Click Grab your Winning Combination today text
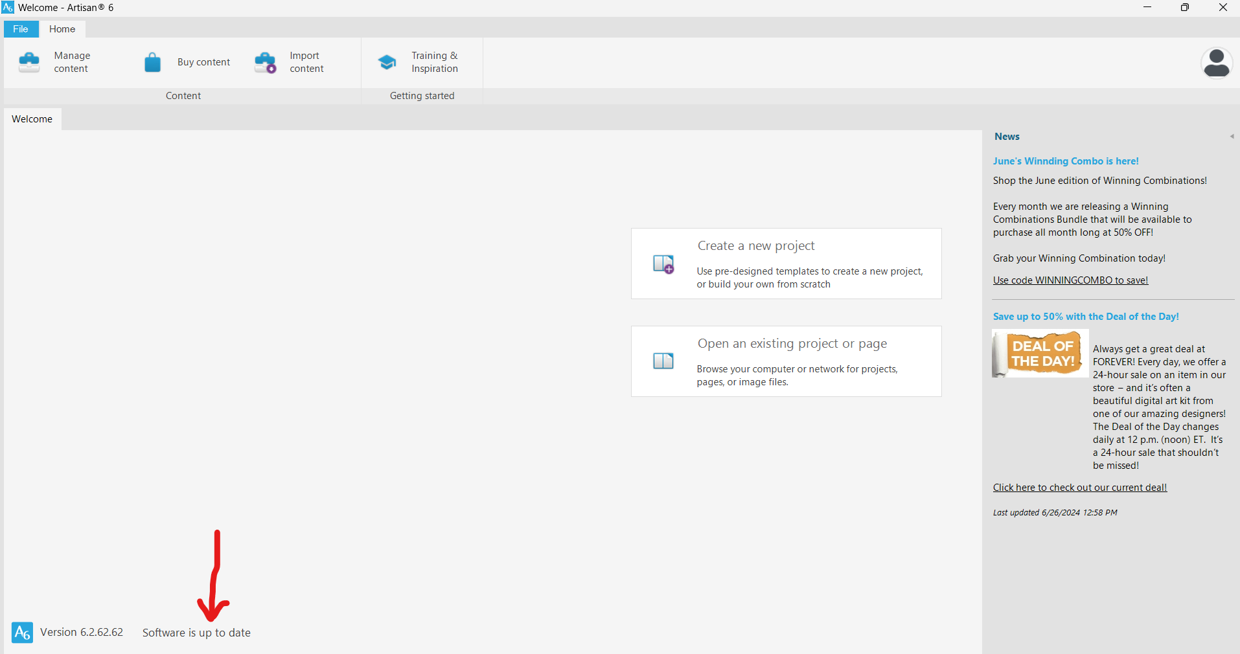 click(1079, 258)
